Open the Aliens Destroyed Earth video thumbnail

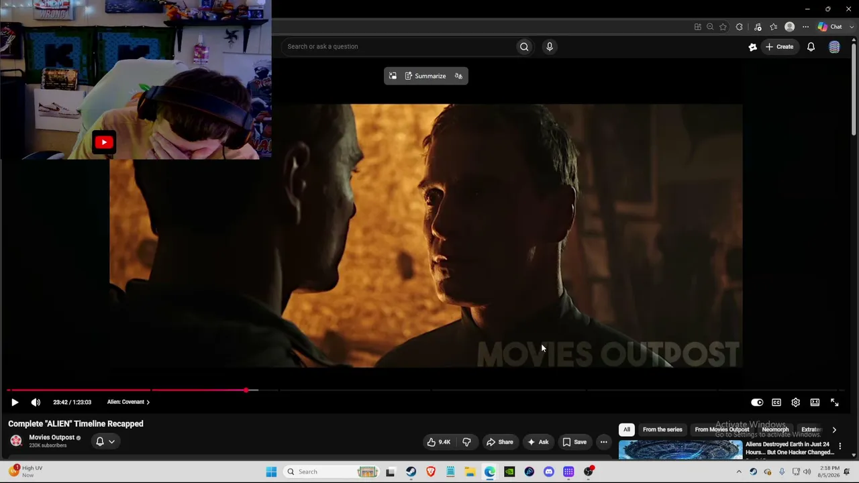click(x=680, y=449)
